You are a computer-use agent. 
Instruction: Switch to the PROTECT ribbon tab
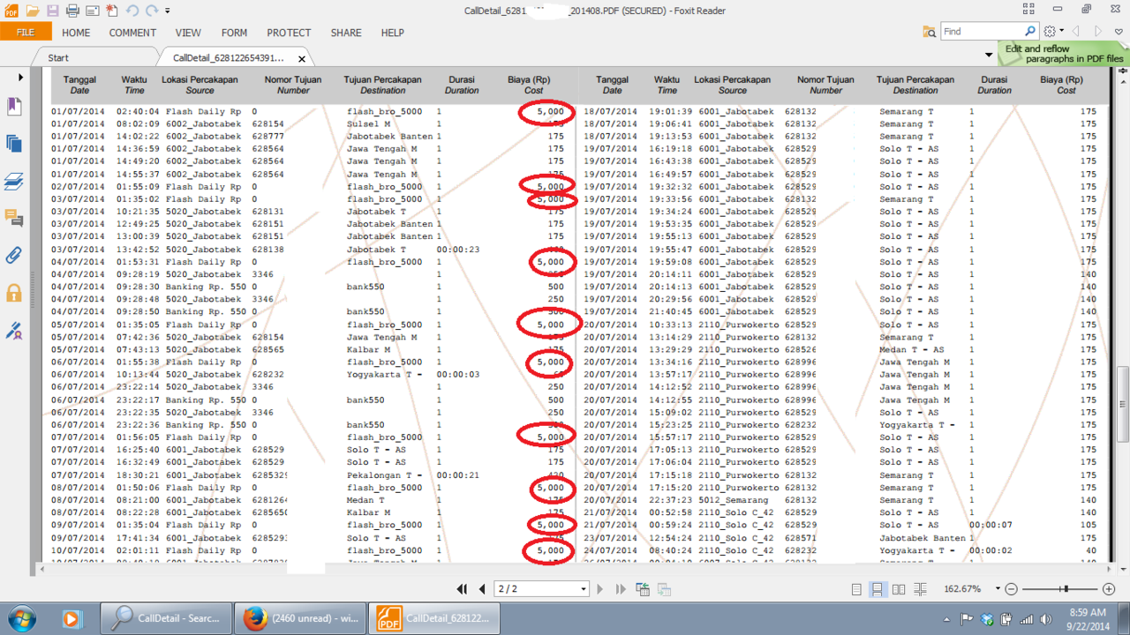click(x=289, y=33)
